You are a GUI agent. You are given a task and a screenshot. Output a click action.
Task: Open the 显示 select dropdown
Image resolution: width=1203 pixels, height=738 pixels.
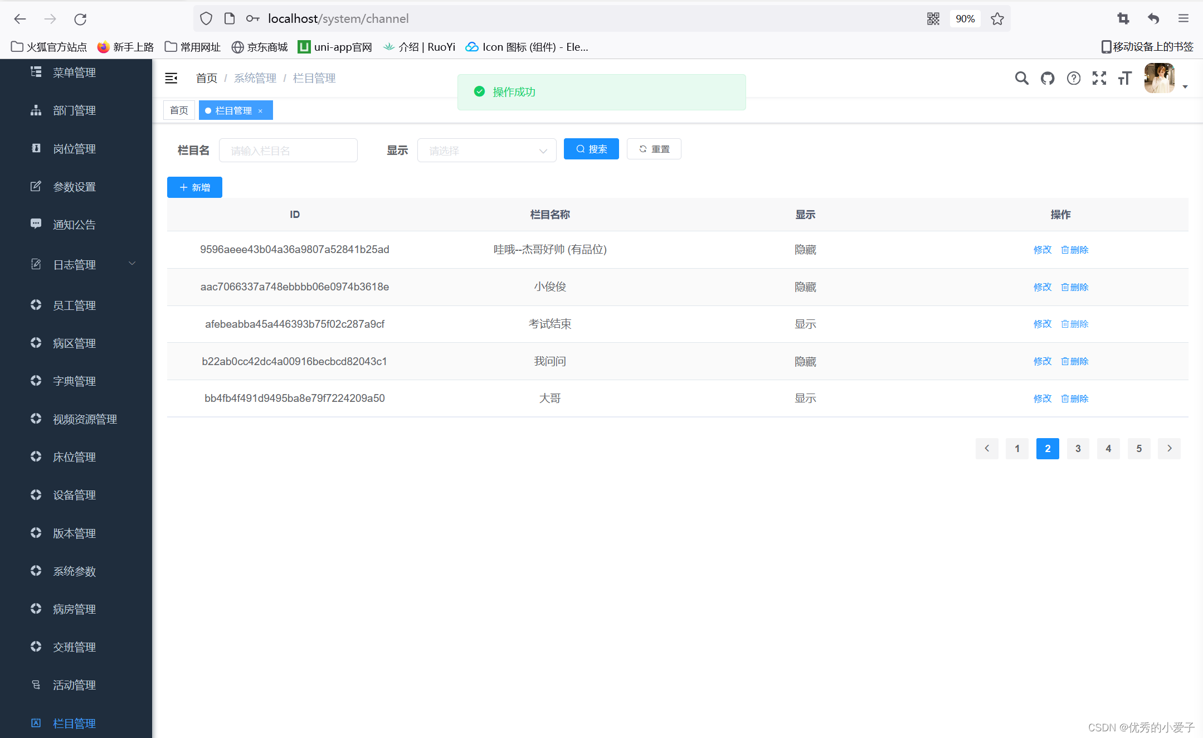[486, 150]
